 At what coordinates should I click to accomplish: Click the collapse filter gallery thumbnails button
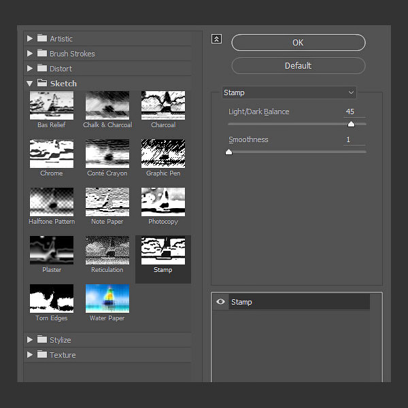click(x=216, y=39)
